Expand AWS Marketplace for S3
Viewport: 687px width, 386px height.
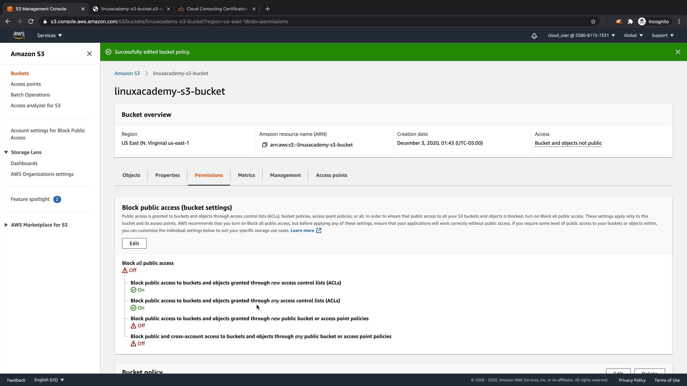point(6,225)
